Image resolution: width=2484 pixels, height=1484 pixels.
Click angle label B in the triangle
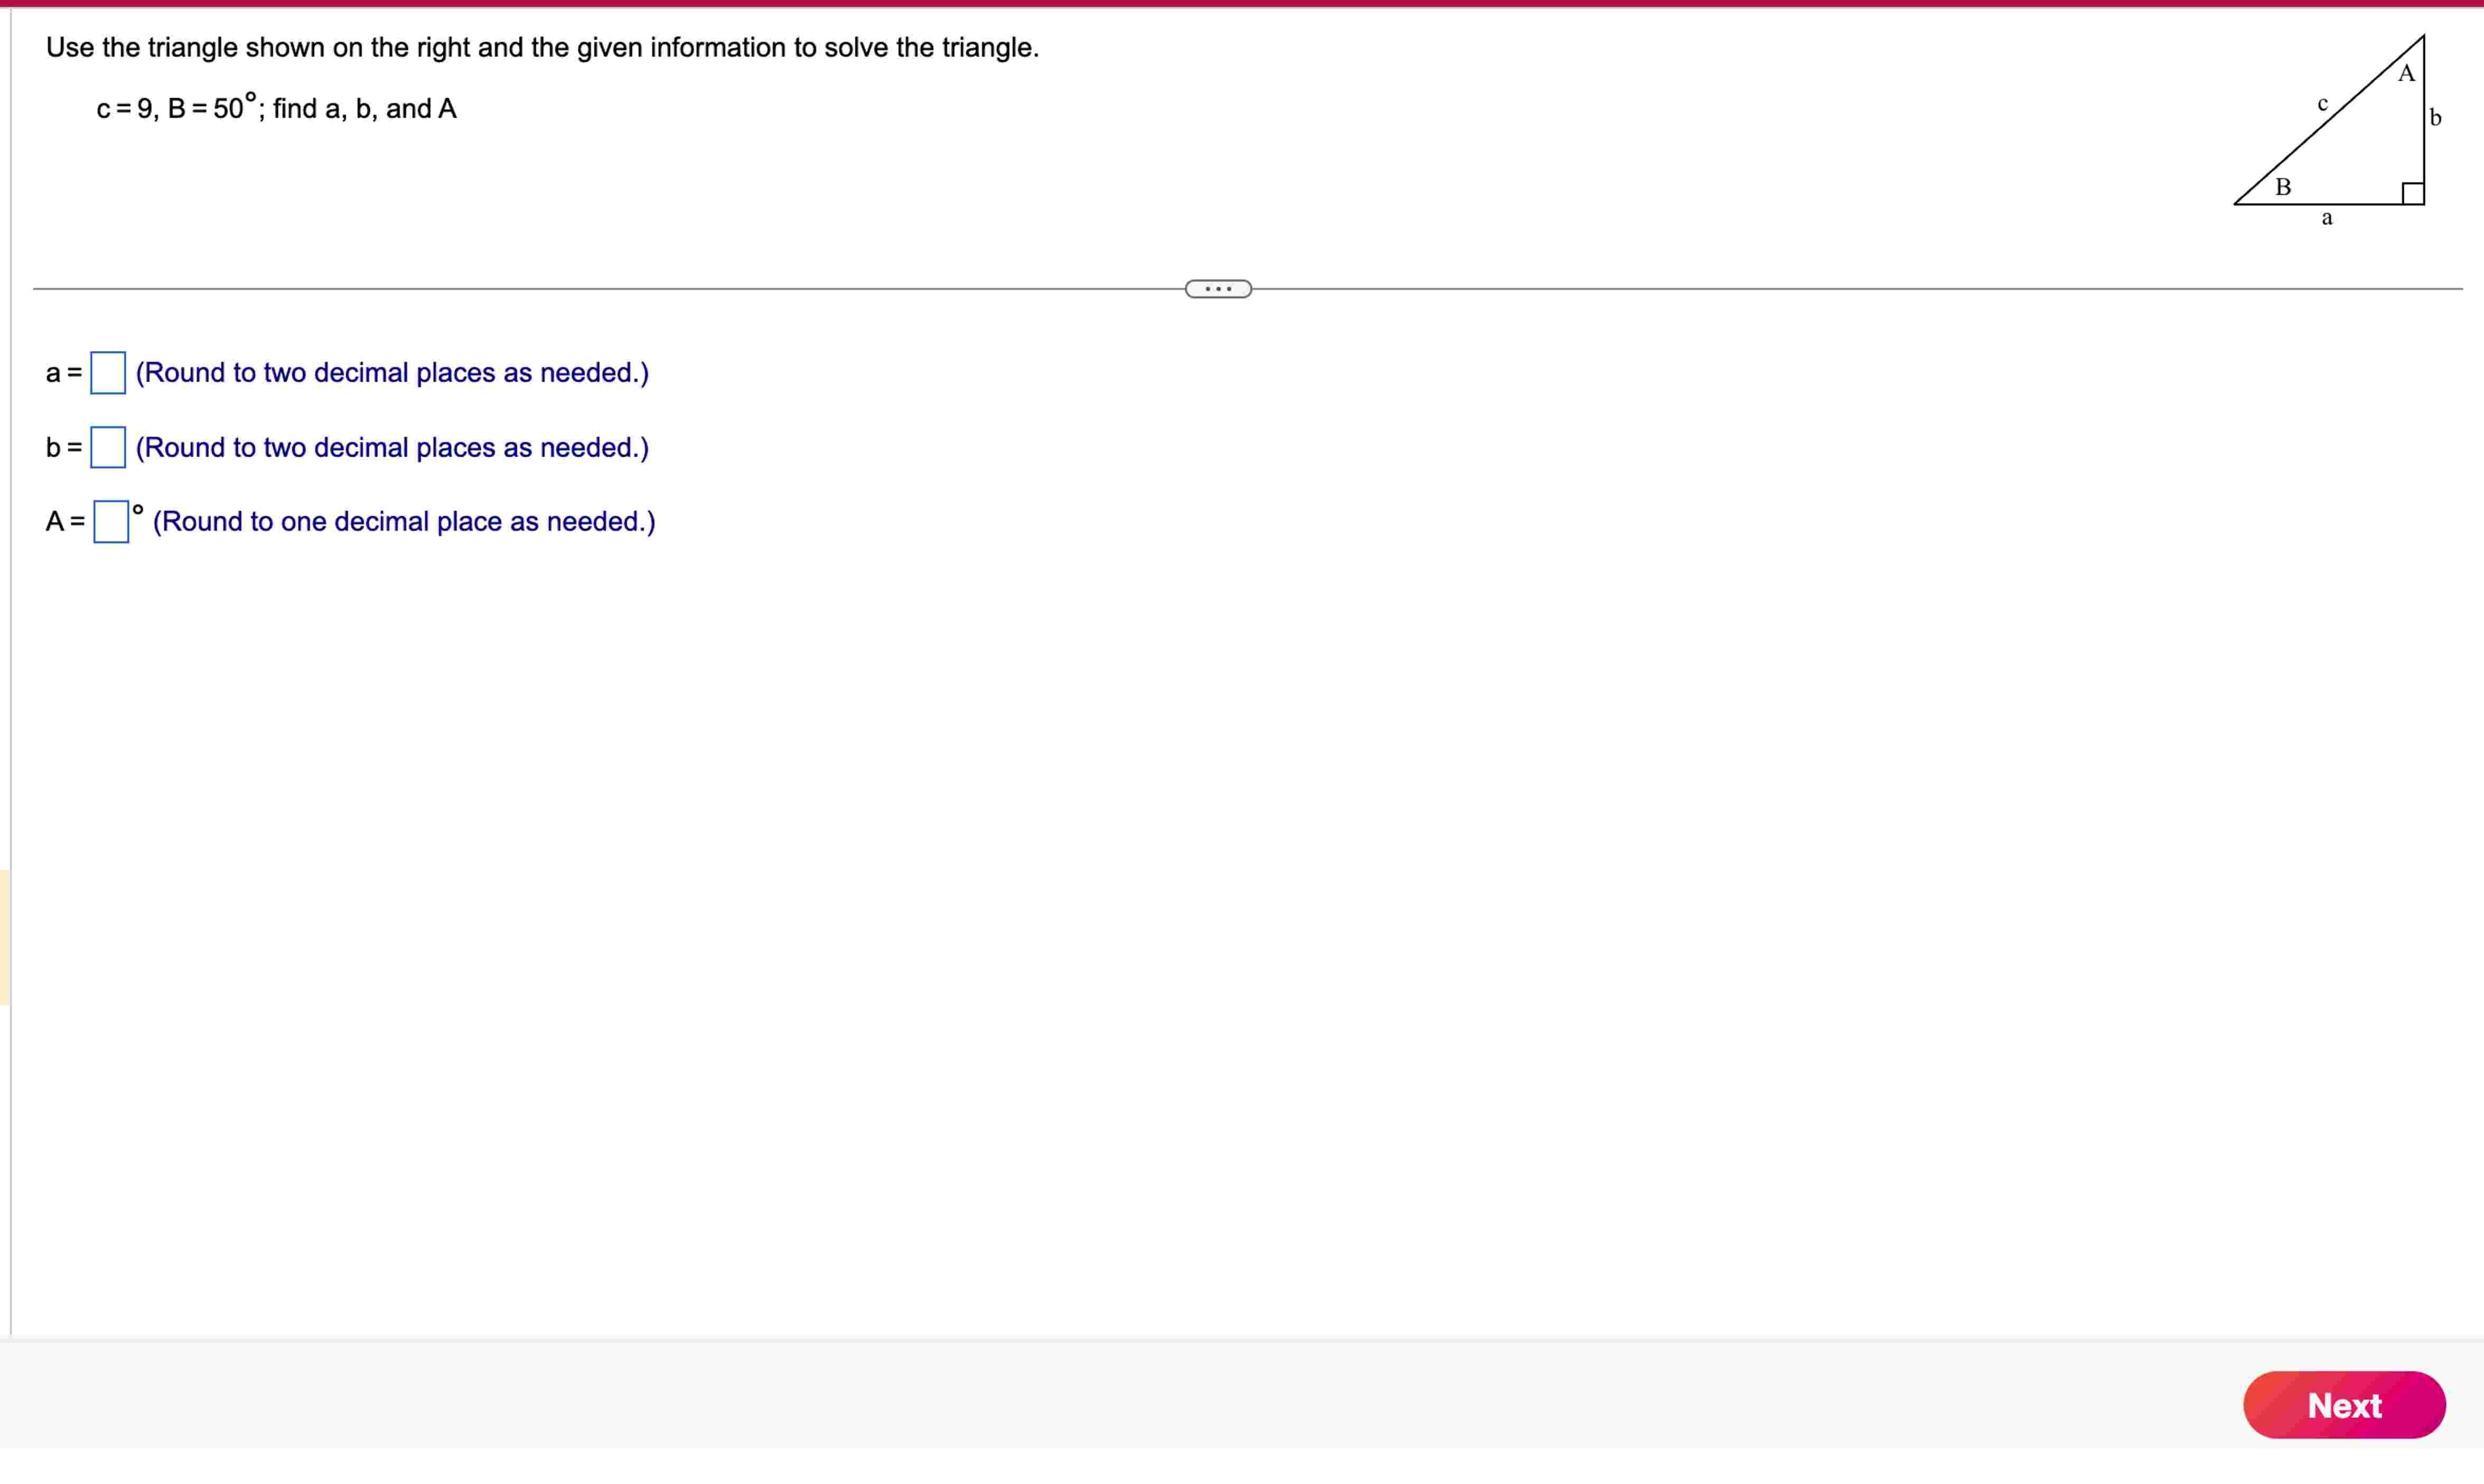[2283, 187]
